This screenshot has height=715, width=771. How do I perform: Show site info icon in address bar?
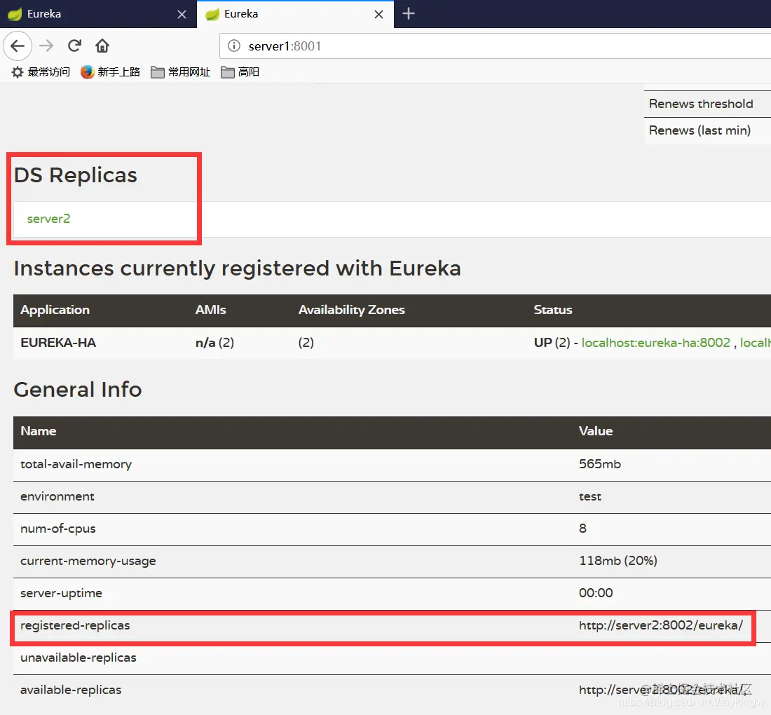pos(234,46)
